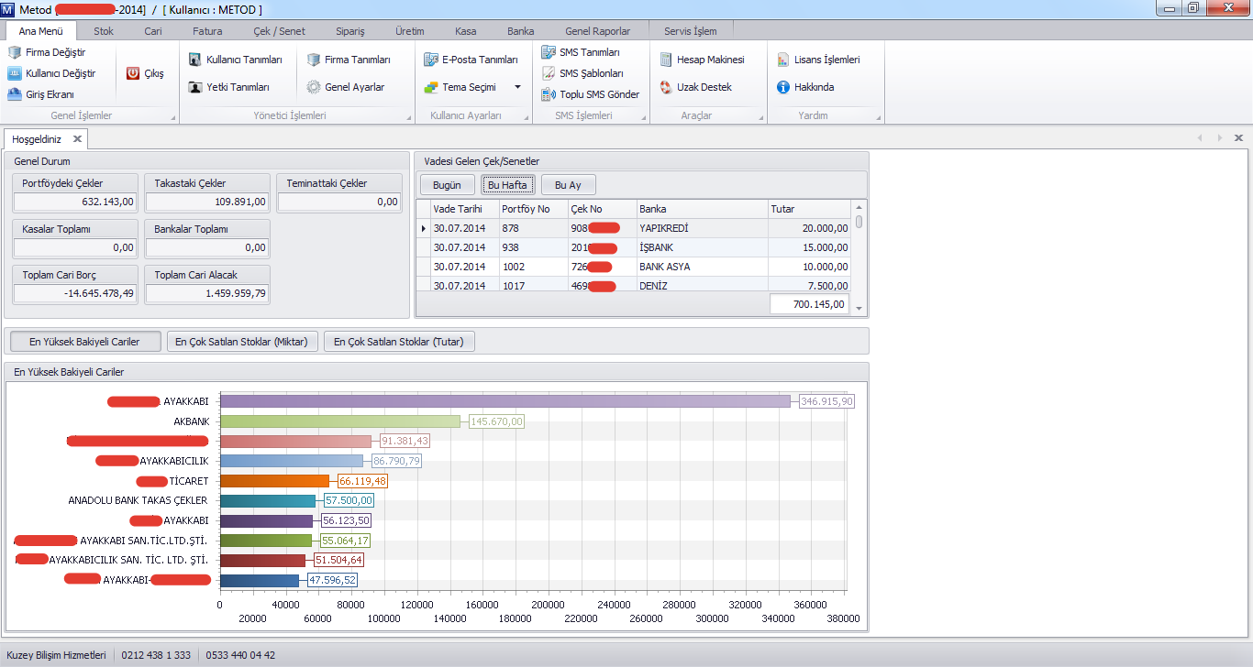This screenshot has height=667, width=1253.
Task: Expand Genel İşlemler group launcher
Action: pyautogui.click(x=172, y=118)
